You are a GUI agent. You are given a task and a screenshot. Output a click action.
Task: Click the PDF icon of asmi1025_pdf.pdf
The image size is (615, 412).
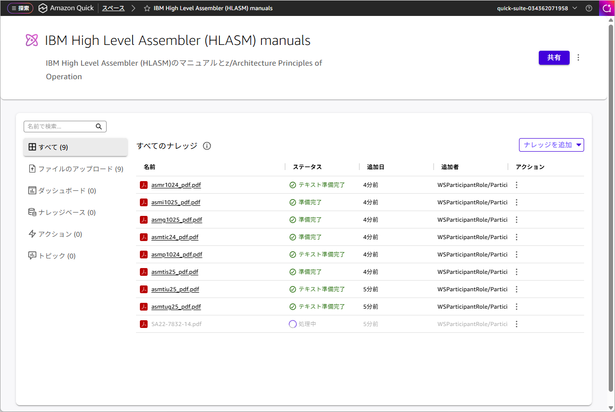pyautogui.click(x=144, y=202)
